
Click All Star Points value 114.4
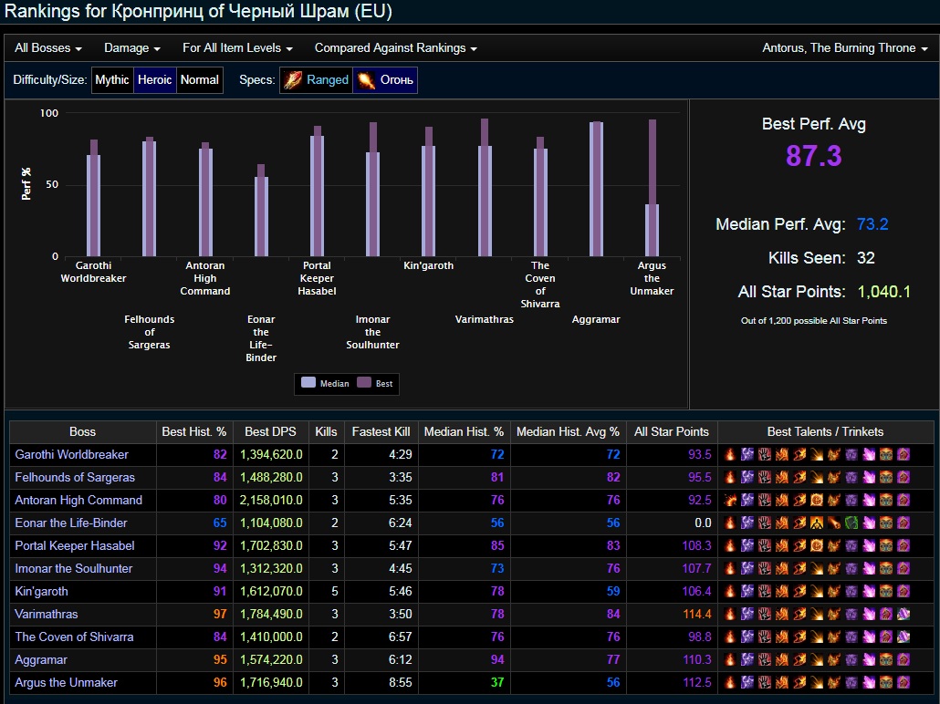click(x=696, y=614)
